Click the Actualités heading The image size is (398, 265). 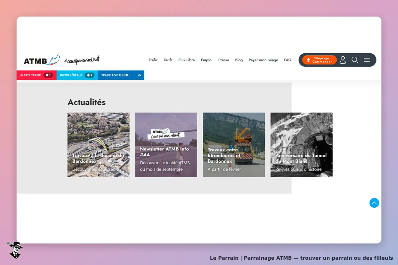pyautogui.click(x=87, y=102)
